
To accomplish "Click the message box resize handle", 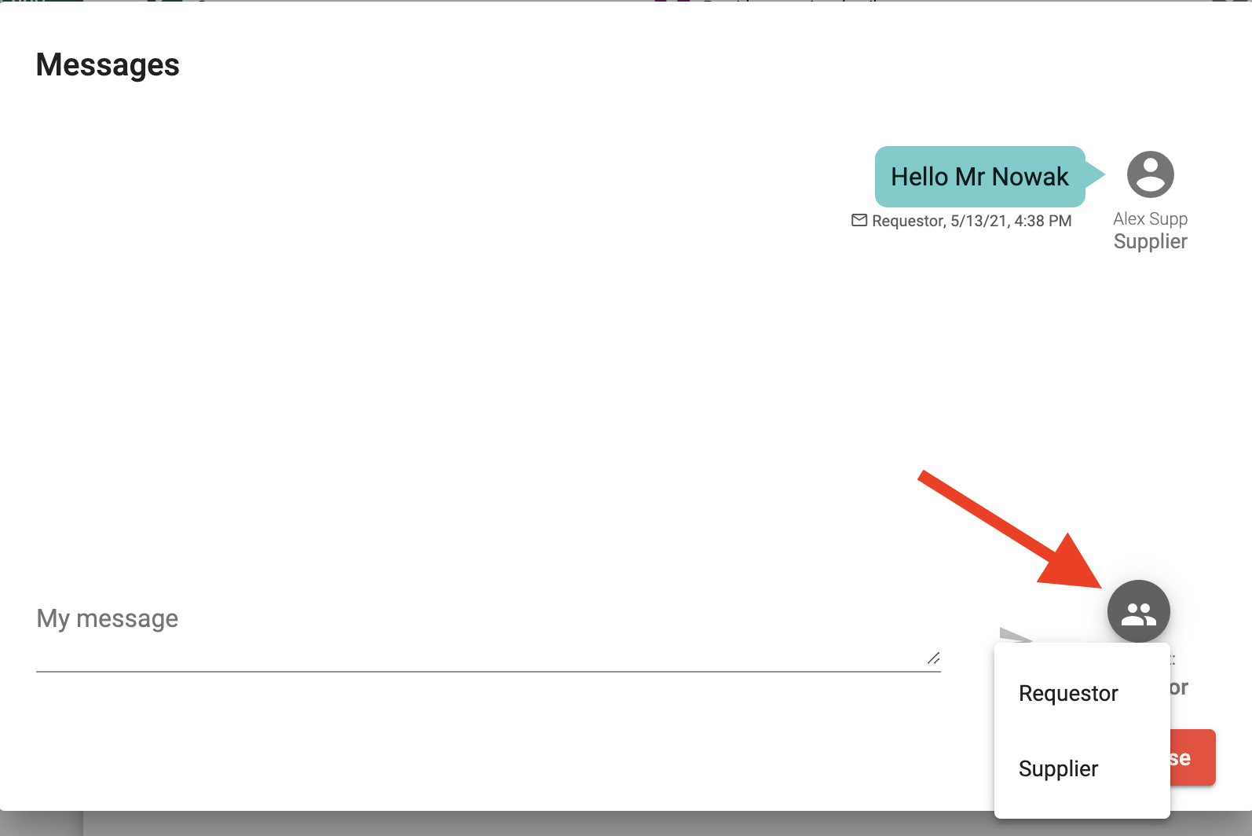I will click(x=933, y=658).
